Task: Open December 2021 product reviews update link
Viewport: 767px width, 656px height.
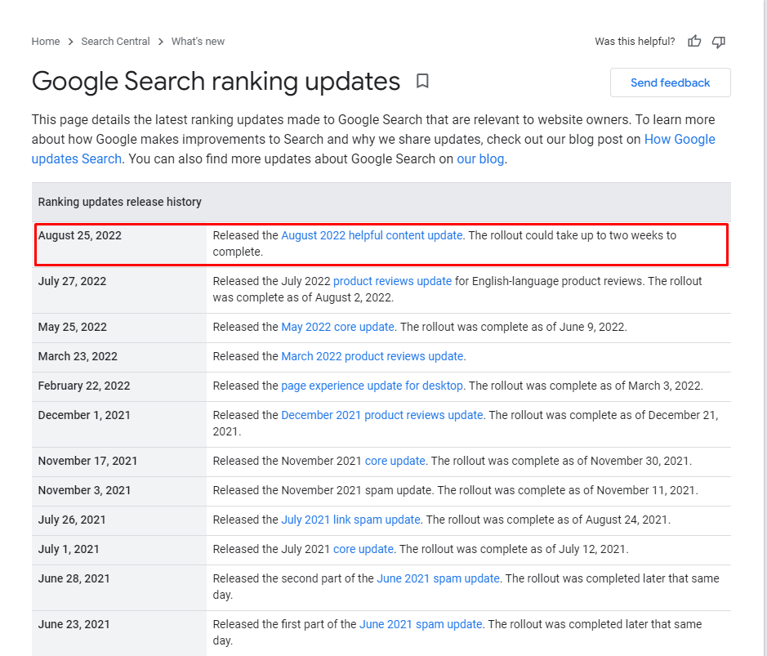Action: coord(382,415)
